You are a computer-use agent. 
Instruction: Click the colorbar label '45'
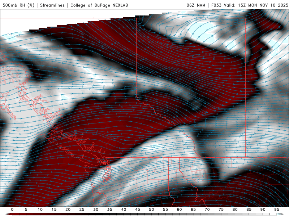point(138,210)
